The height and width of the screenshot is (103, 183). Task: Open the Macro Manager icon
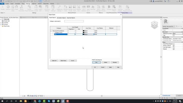(99, 8)
